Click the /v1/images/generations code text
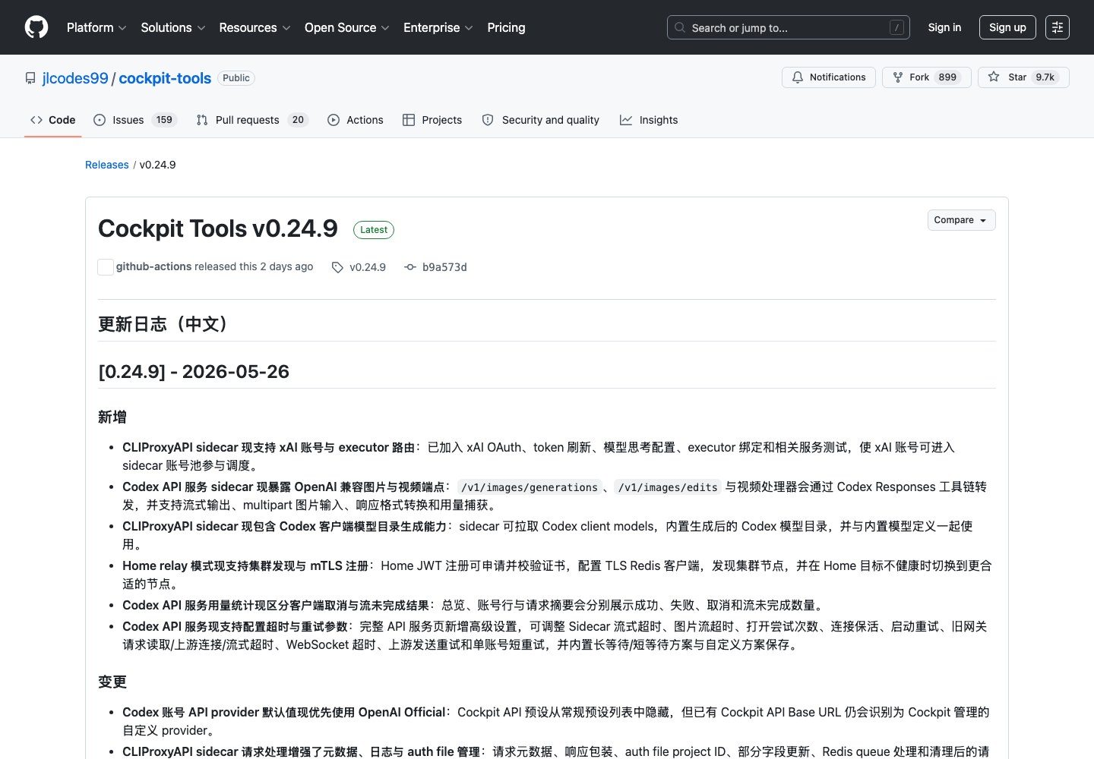The height and width of the screenshot is (759, 1094). (530, 487)
